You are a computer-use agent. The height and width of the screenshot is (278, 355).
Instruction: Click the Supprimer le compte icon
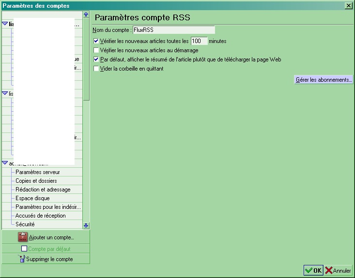(x=21, y=259)
